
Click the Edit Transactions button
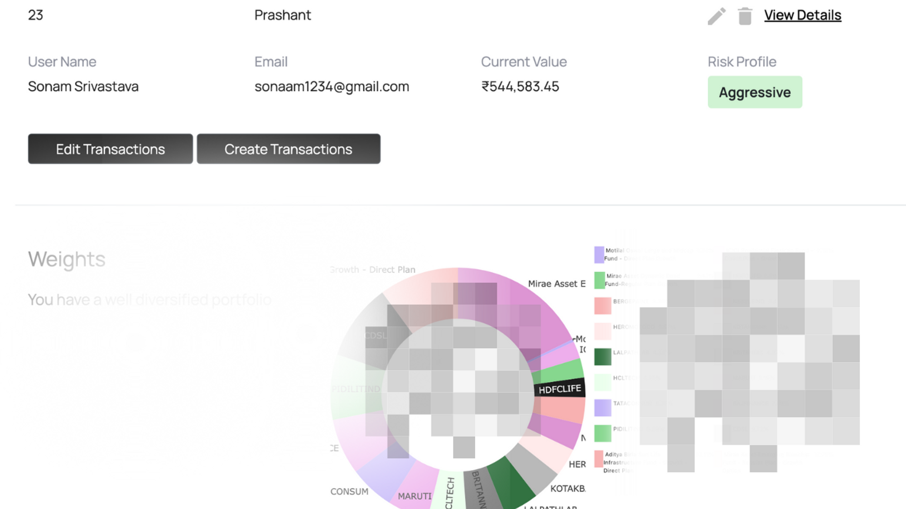tap(110, 149)
